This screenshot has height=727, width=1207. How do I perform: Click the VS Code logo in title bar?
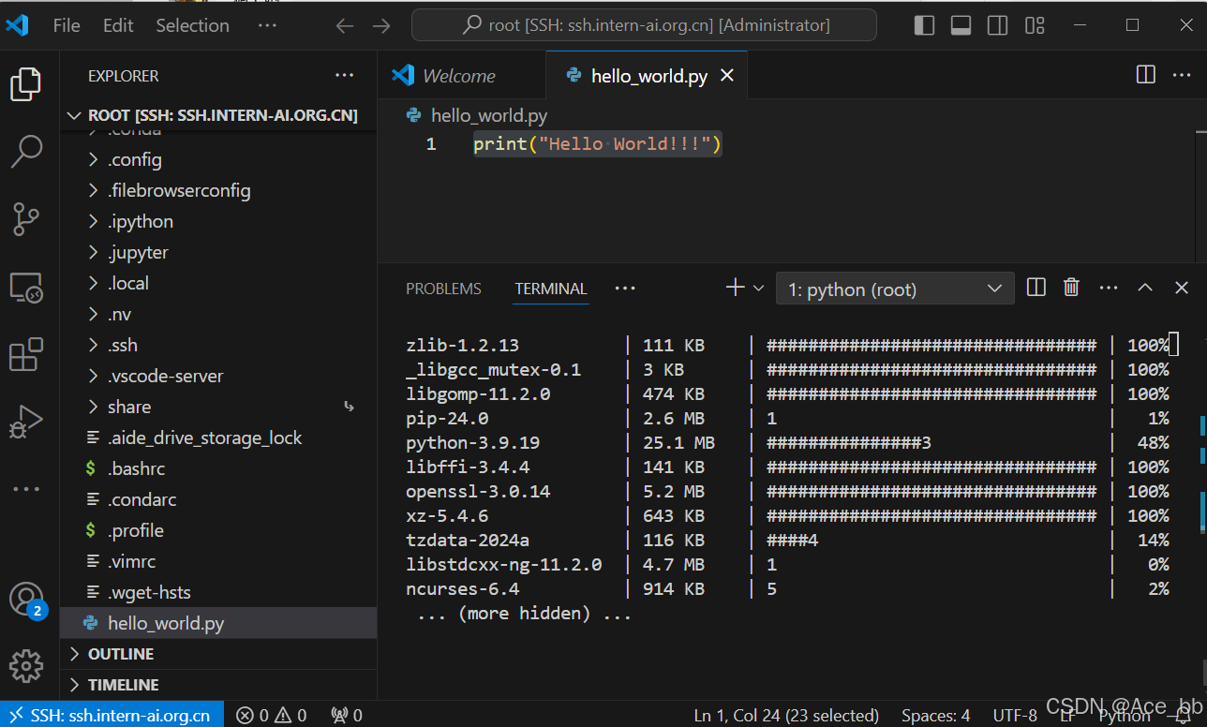[17, 25]
